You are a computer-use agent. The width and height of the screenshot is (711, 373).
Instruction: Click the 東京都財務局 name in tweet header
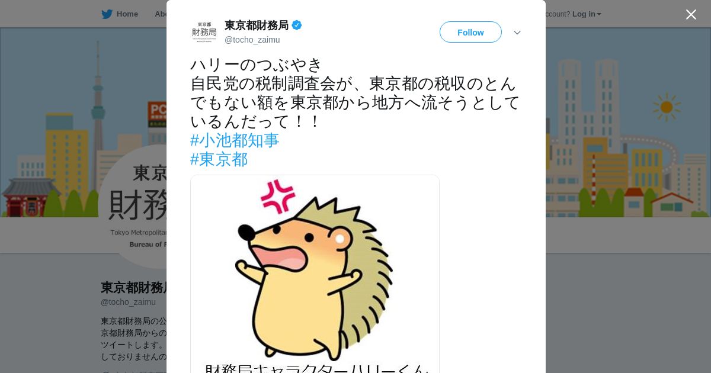(257, 25)
